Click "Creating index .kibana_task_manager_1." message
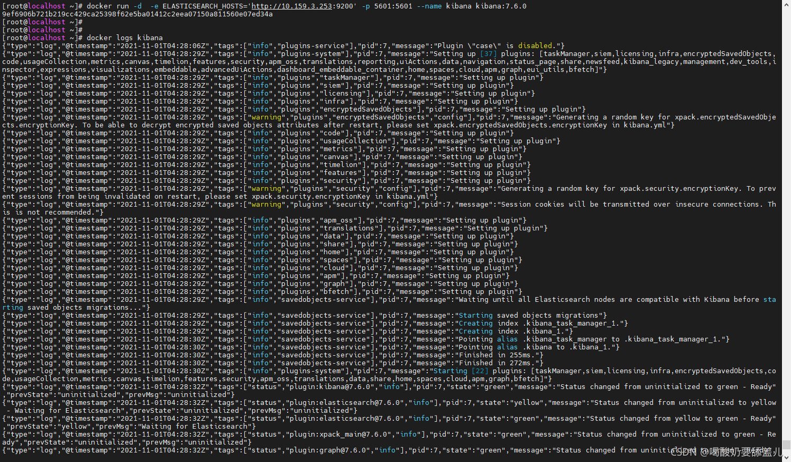This screenshot has height=462, width=791. 541,324
